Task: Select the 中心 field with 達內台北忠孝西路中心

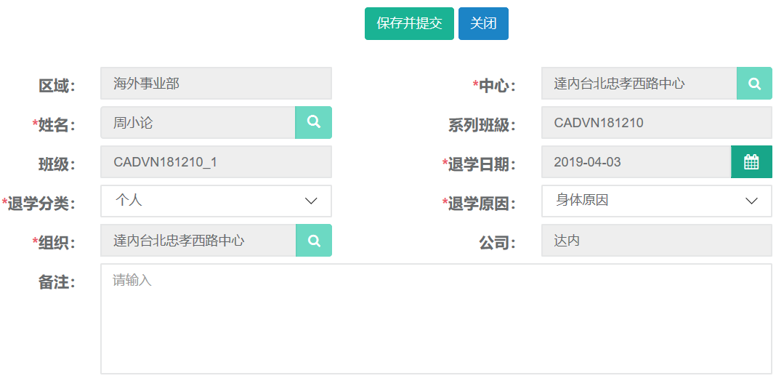Action: 639,84
